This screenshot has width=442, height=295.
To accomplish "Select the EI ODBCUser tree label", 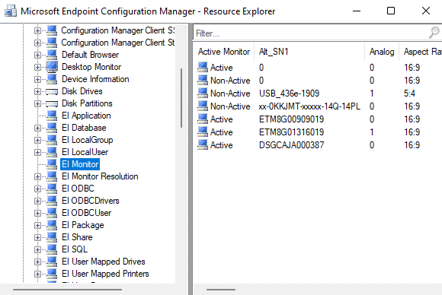I will pyautogui.click(x=86, y=213).
